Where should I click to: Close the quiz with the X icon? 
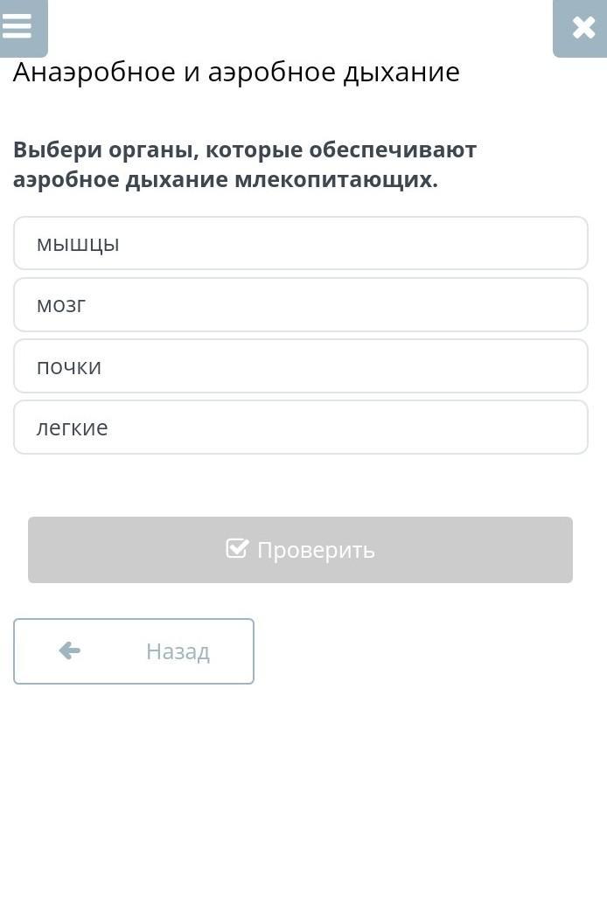[x=583, y=28]
